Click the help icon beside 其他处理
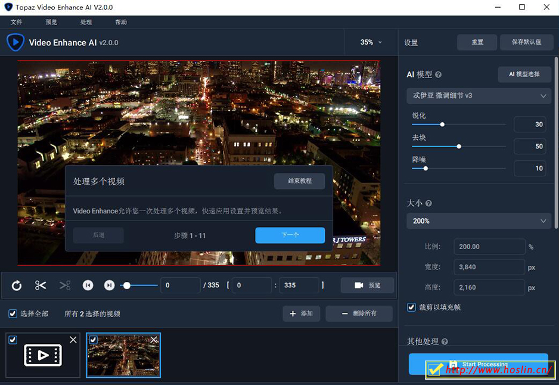 (x=445, y=341)
